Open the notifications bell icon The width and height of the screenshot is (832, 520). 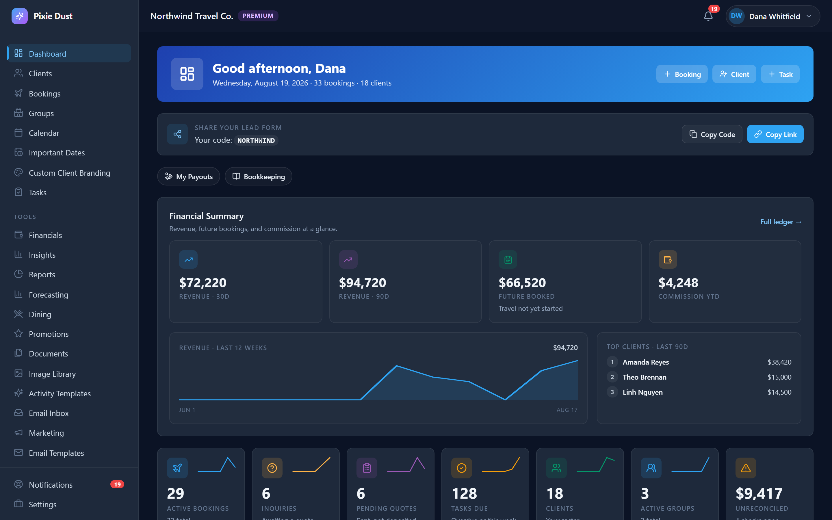[x=708, y=16]
